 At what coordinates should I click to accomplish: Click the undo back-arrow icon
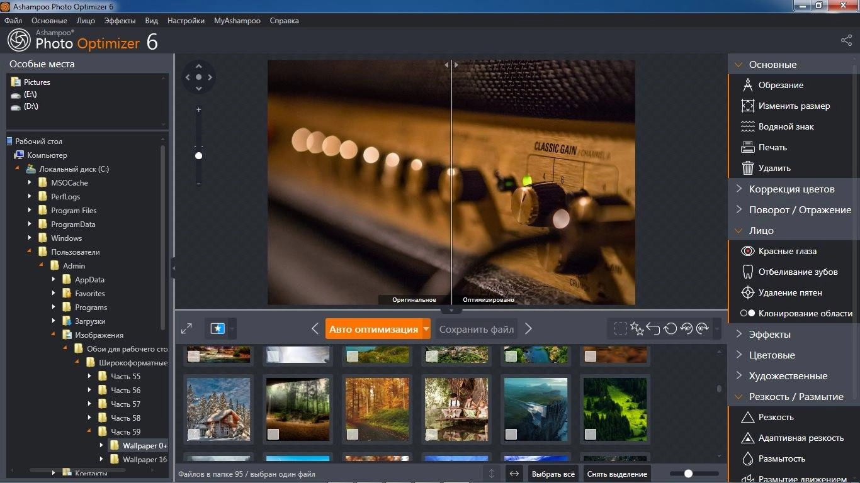click(653, 328)
